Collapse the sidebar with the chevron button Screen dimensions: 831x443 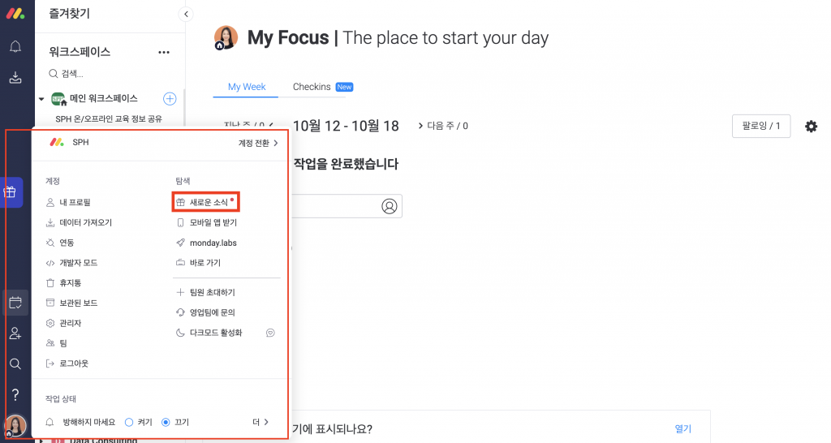click(x=186, y=14)
